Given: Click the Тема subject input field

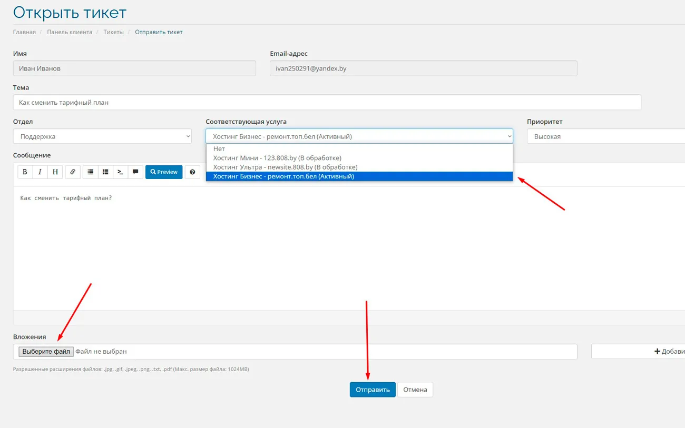Looking at the screenshot, I should tap(327, 103).
